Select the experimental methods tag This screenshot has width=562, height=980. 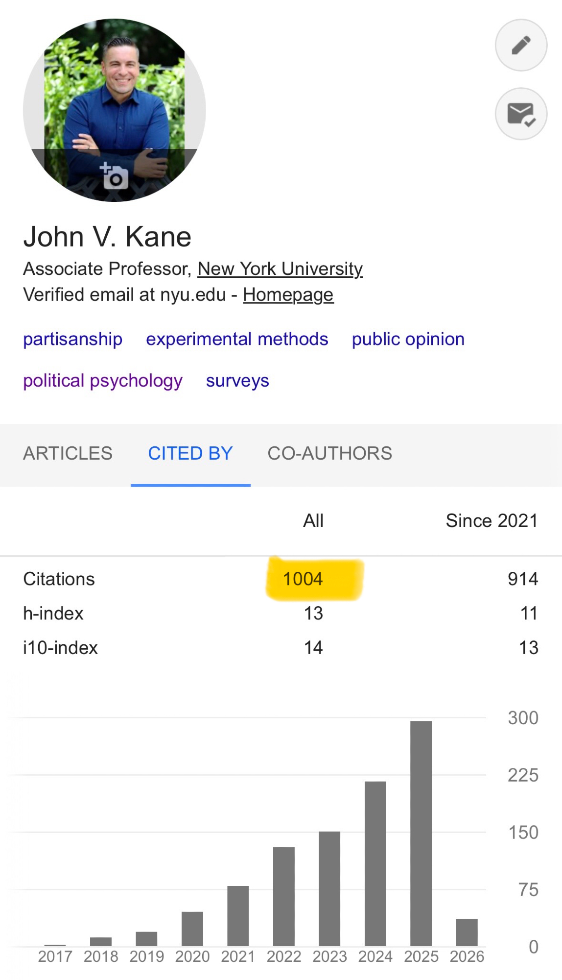pos(237,339)
